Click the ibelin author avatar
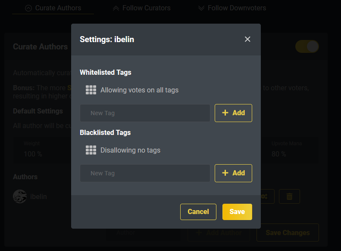Screen dimensions: 341x251 (x=20, y=196)
